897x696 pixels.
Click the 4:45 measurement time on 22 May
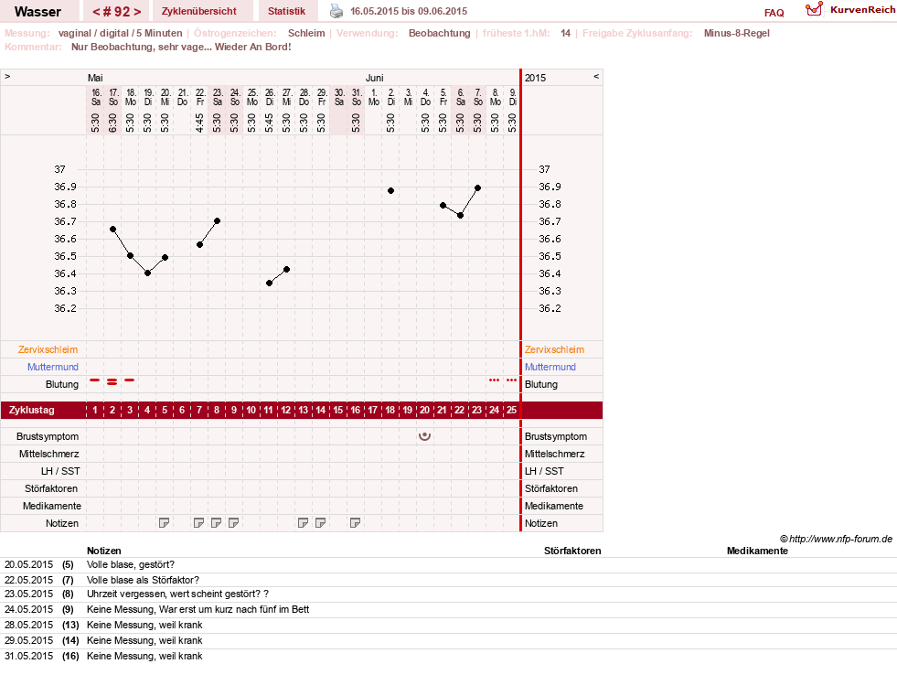coord(199,123)
